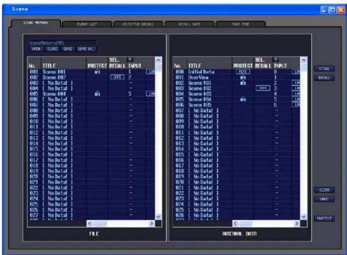Select file row 005 Scene #04

coord(91,94)
